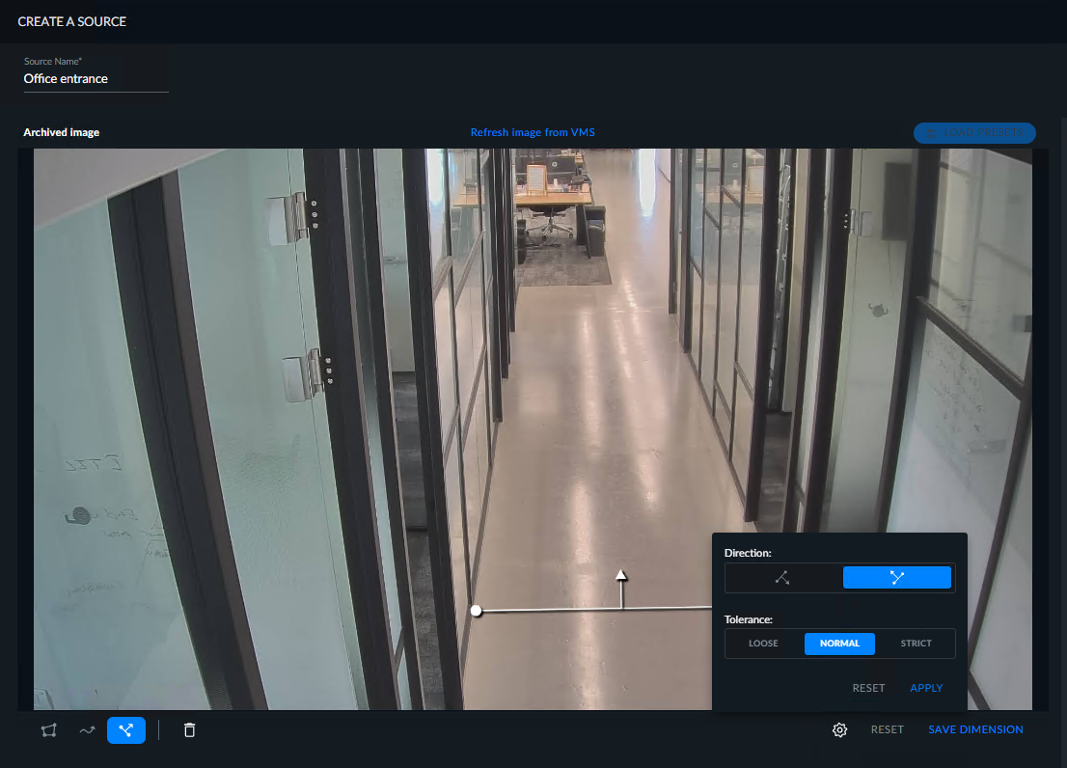Click the white direction arrow marker
This screenshot has height=768, width=1067.
click(x=621, y=575)
